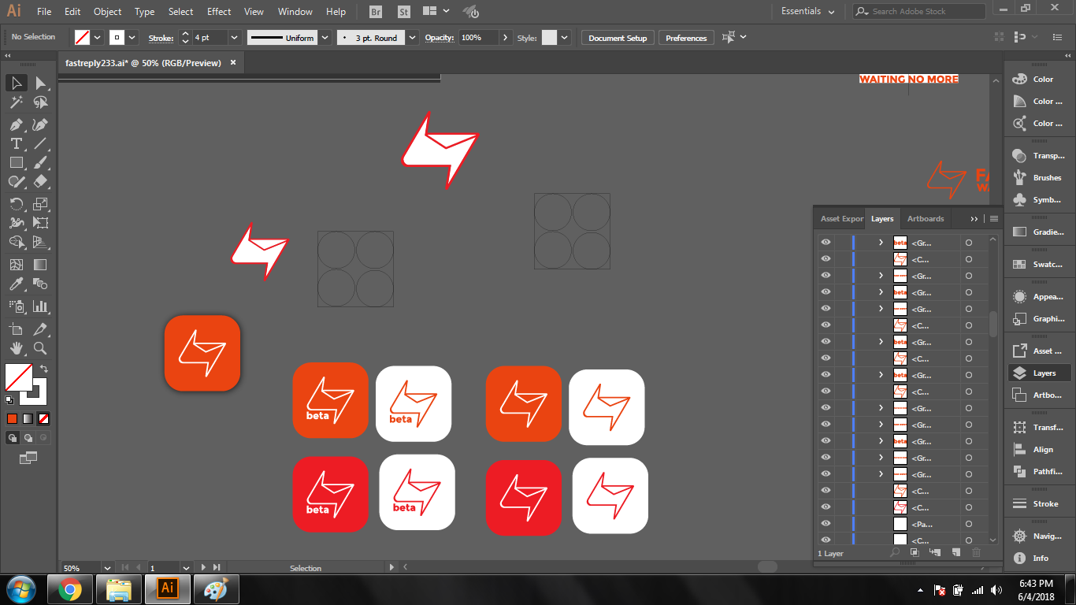Go to the next artboard
This screenshot has height=605, width=1076.
(x=203, y=567)
